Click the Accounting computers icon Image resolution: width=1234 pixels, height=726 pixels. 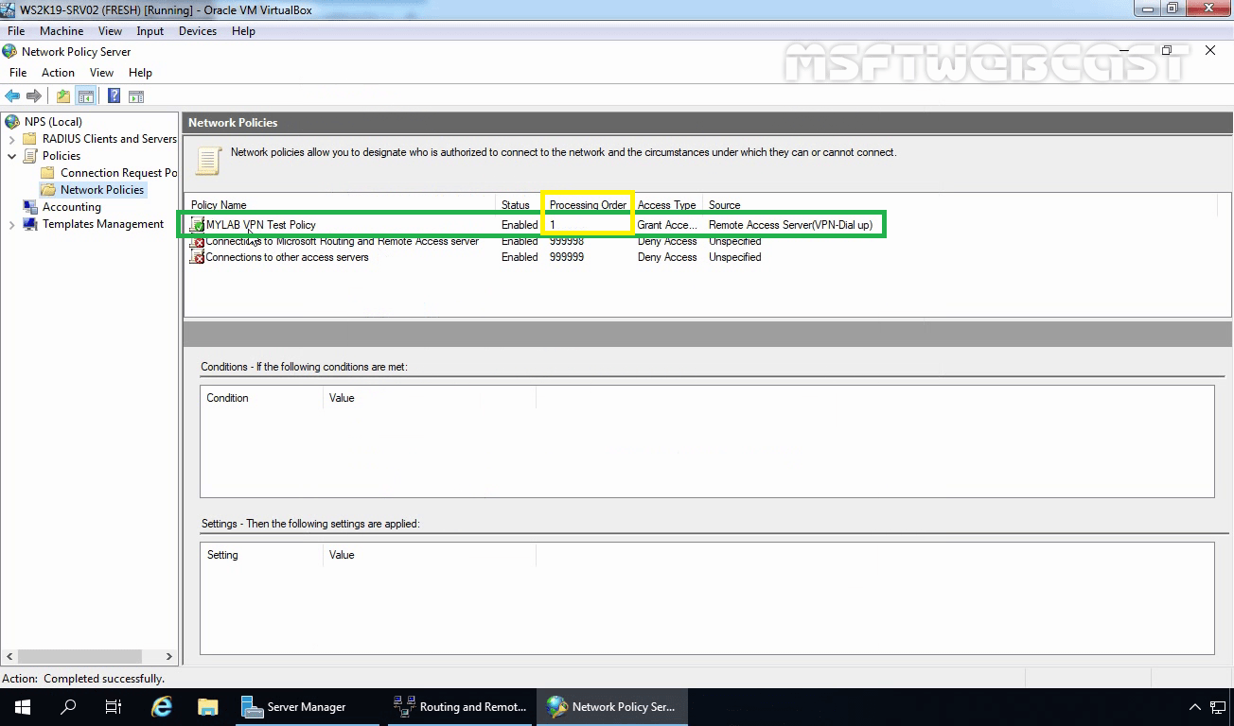click(x=30, y=206)
